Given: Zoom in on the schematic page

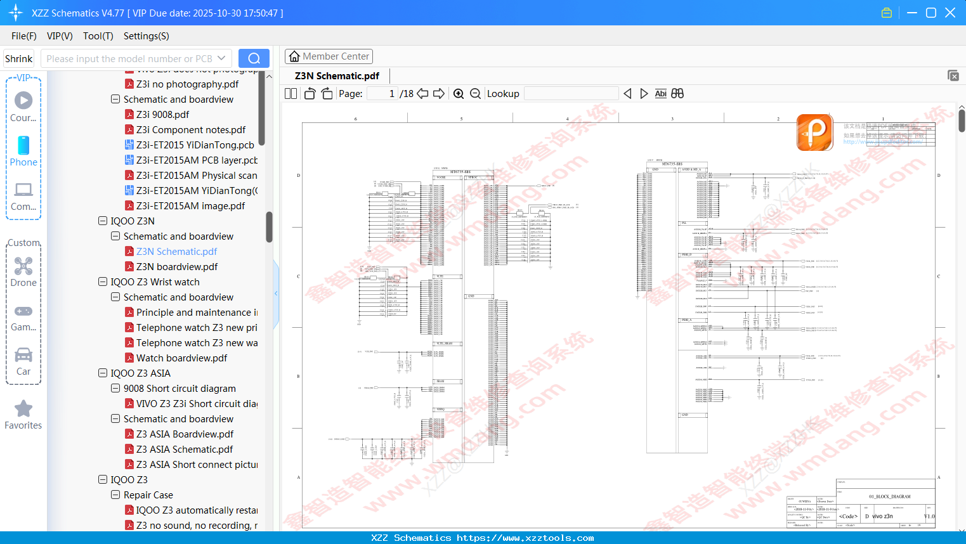Looking at the screenshot, I should pyautogui.click(x=458, y=93).
